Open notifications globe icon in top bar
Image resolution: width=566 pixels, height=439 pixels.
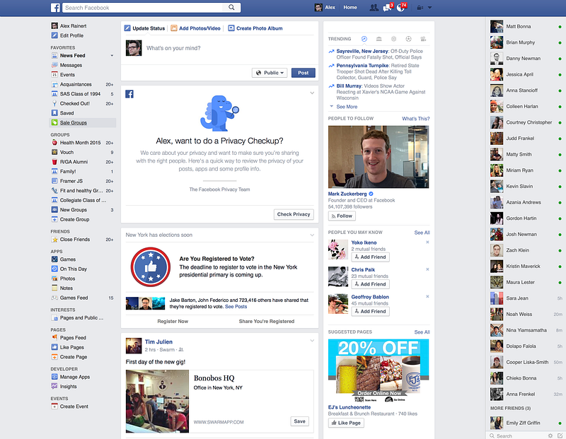(400, 8)
